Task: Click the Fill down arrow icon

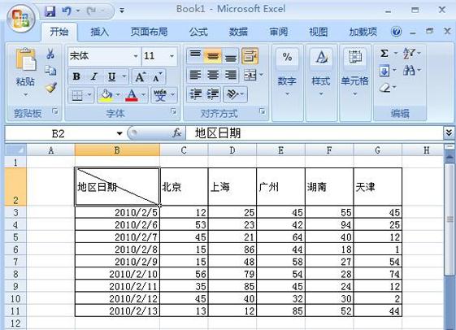Action: pos(384,71)
